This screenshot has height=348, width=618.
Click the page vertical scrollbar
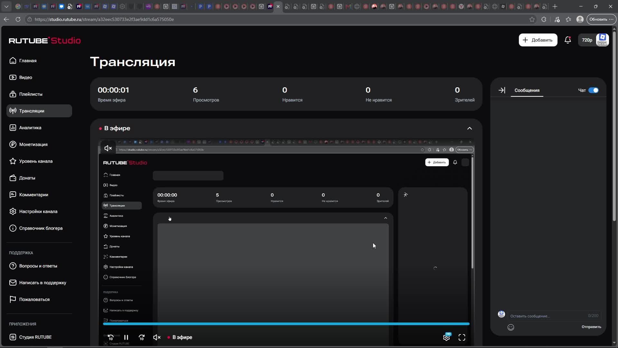(x=614, y=126)
